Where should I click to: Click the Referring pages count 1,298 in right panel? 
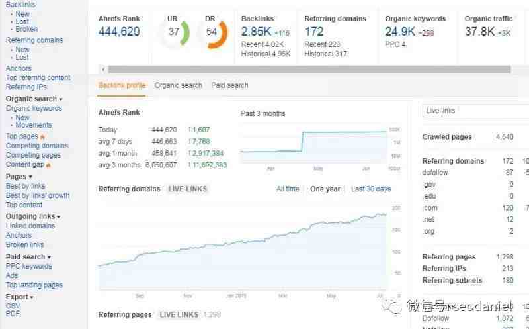click(505, 257)
